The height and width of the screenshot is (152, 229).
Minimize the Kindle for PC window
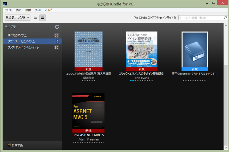(x=207, y=3)
